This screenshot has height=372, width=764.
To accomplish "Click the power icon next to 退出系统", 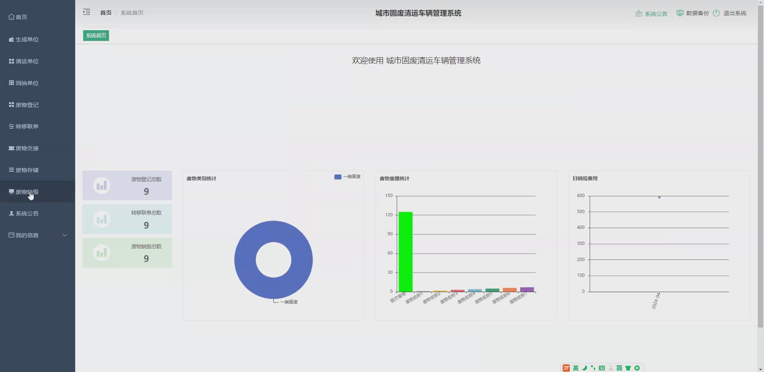I will (x=716, y=13).
